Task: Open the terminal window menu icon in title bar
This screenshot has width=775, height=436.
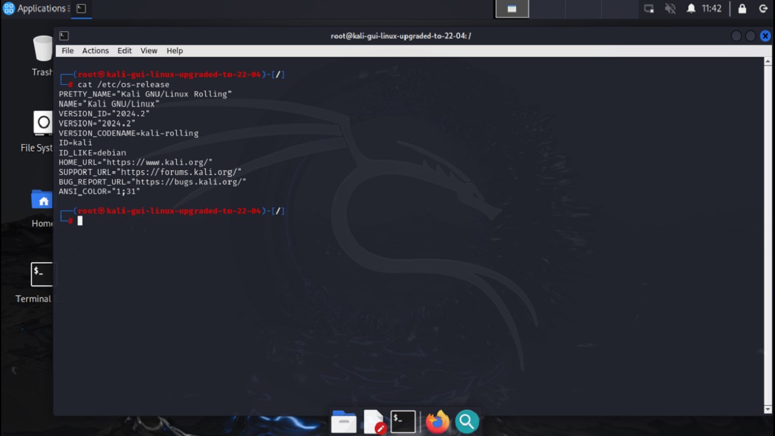Action: (64, 36)
